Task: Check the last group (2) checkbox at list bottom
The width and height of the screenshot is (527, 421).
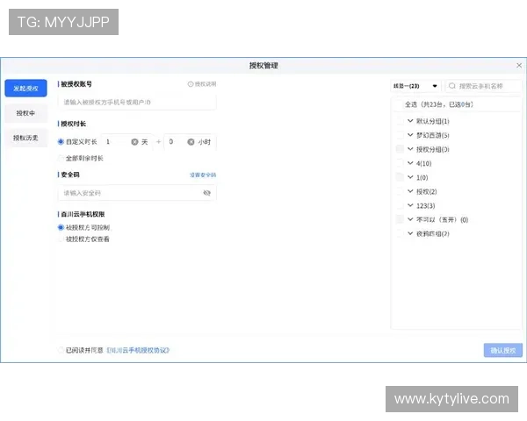Action: (x=400, y=233)
